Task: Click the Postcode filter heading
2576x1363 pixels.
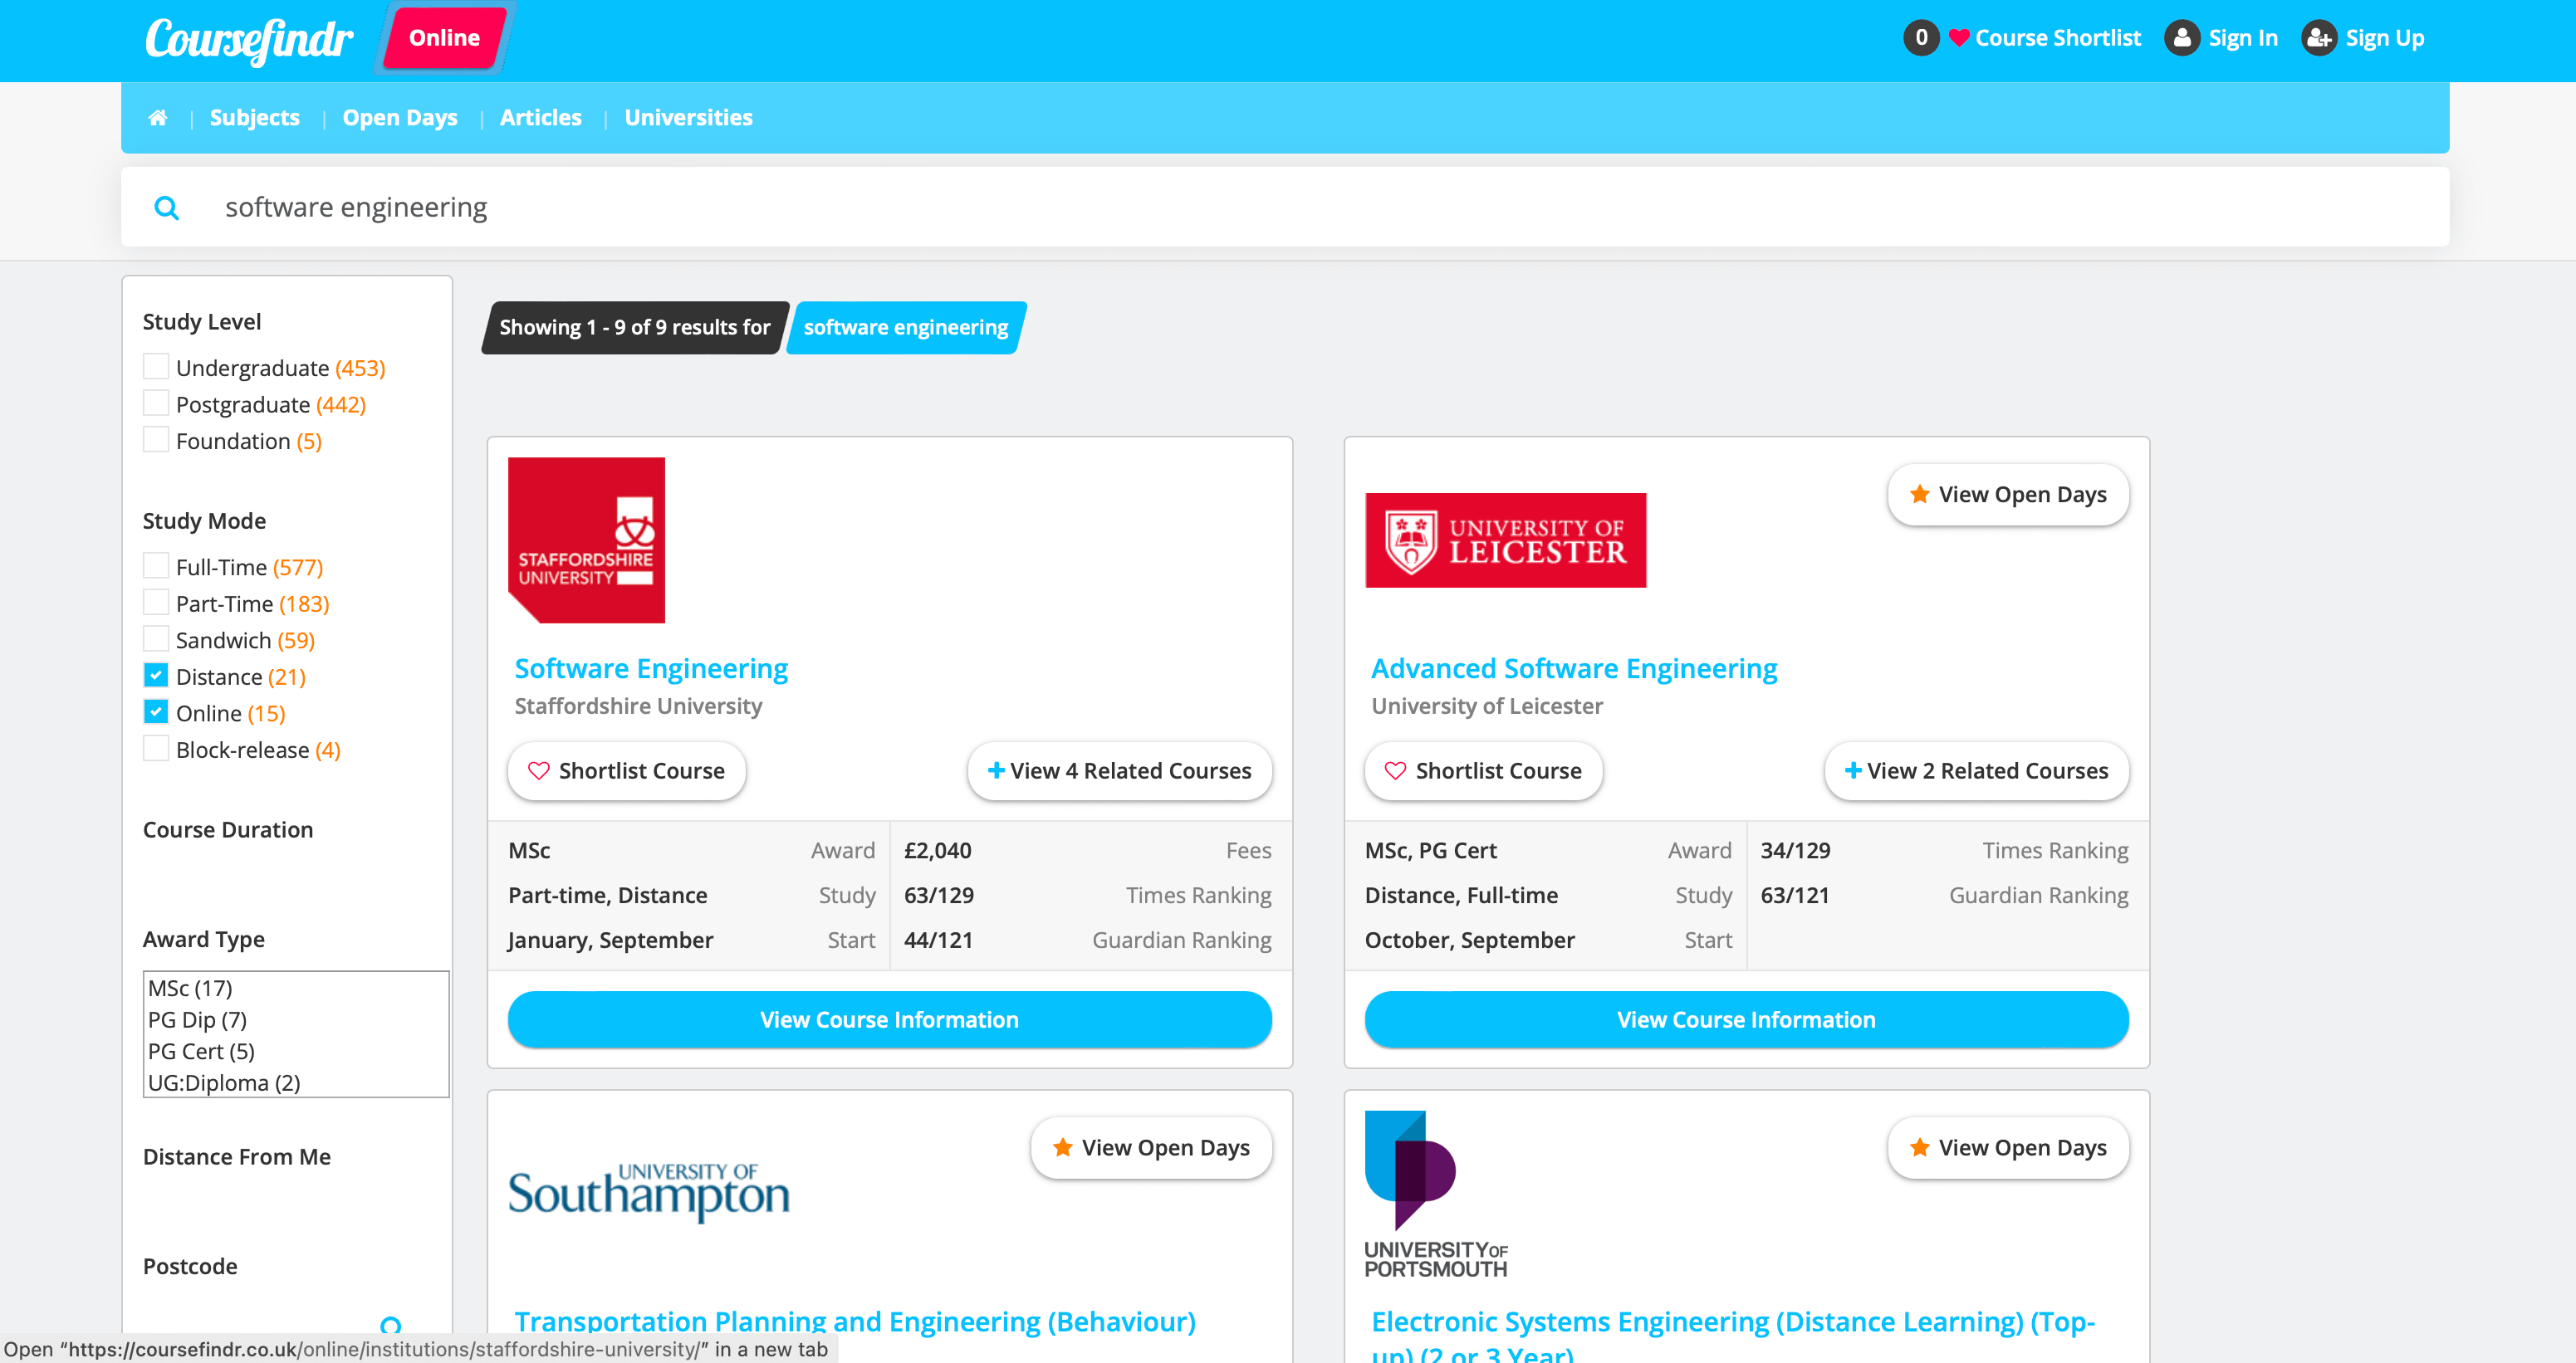Action: point(190,1266)
